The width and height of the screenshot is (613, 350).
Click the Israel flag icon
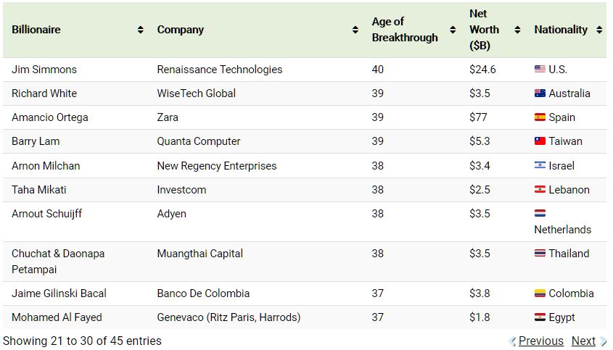tap(540, 166)
